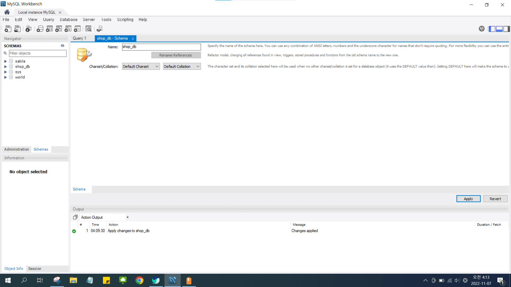The height and width of the screenshot is (287, 511).
Task: Click world database icon in schemas
Action: (11, 77)
